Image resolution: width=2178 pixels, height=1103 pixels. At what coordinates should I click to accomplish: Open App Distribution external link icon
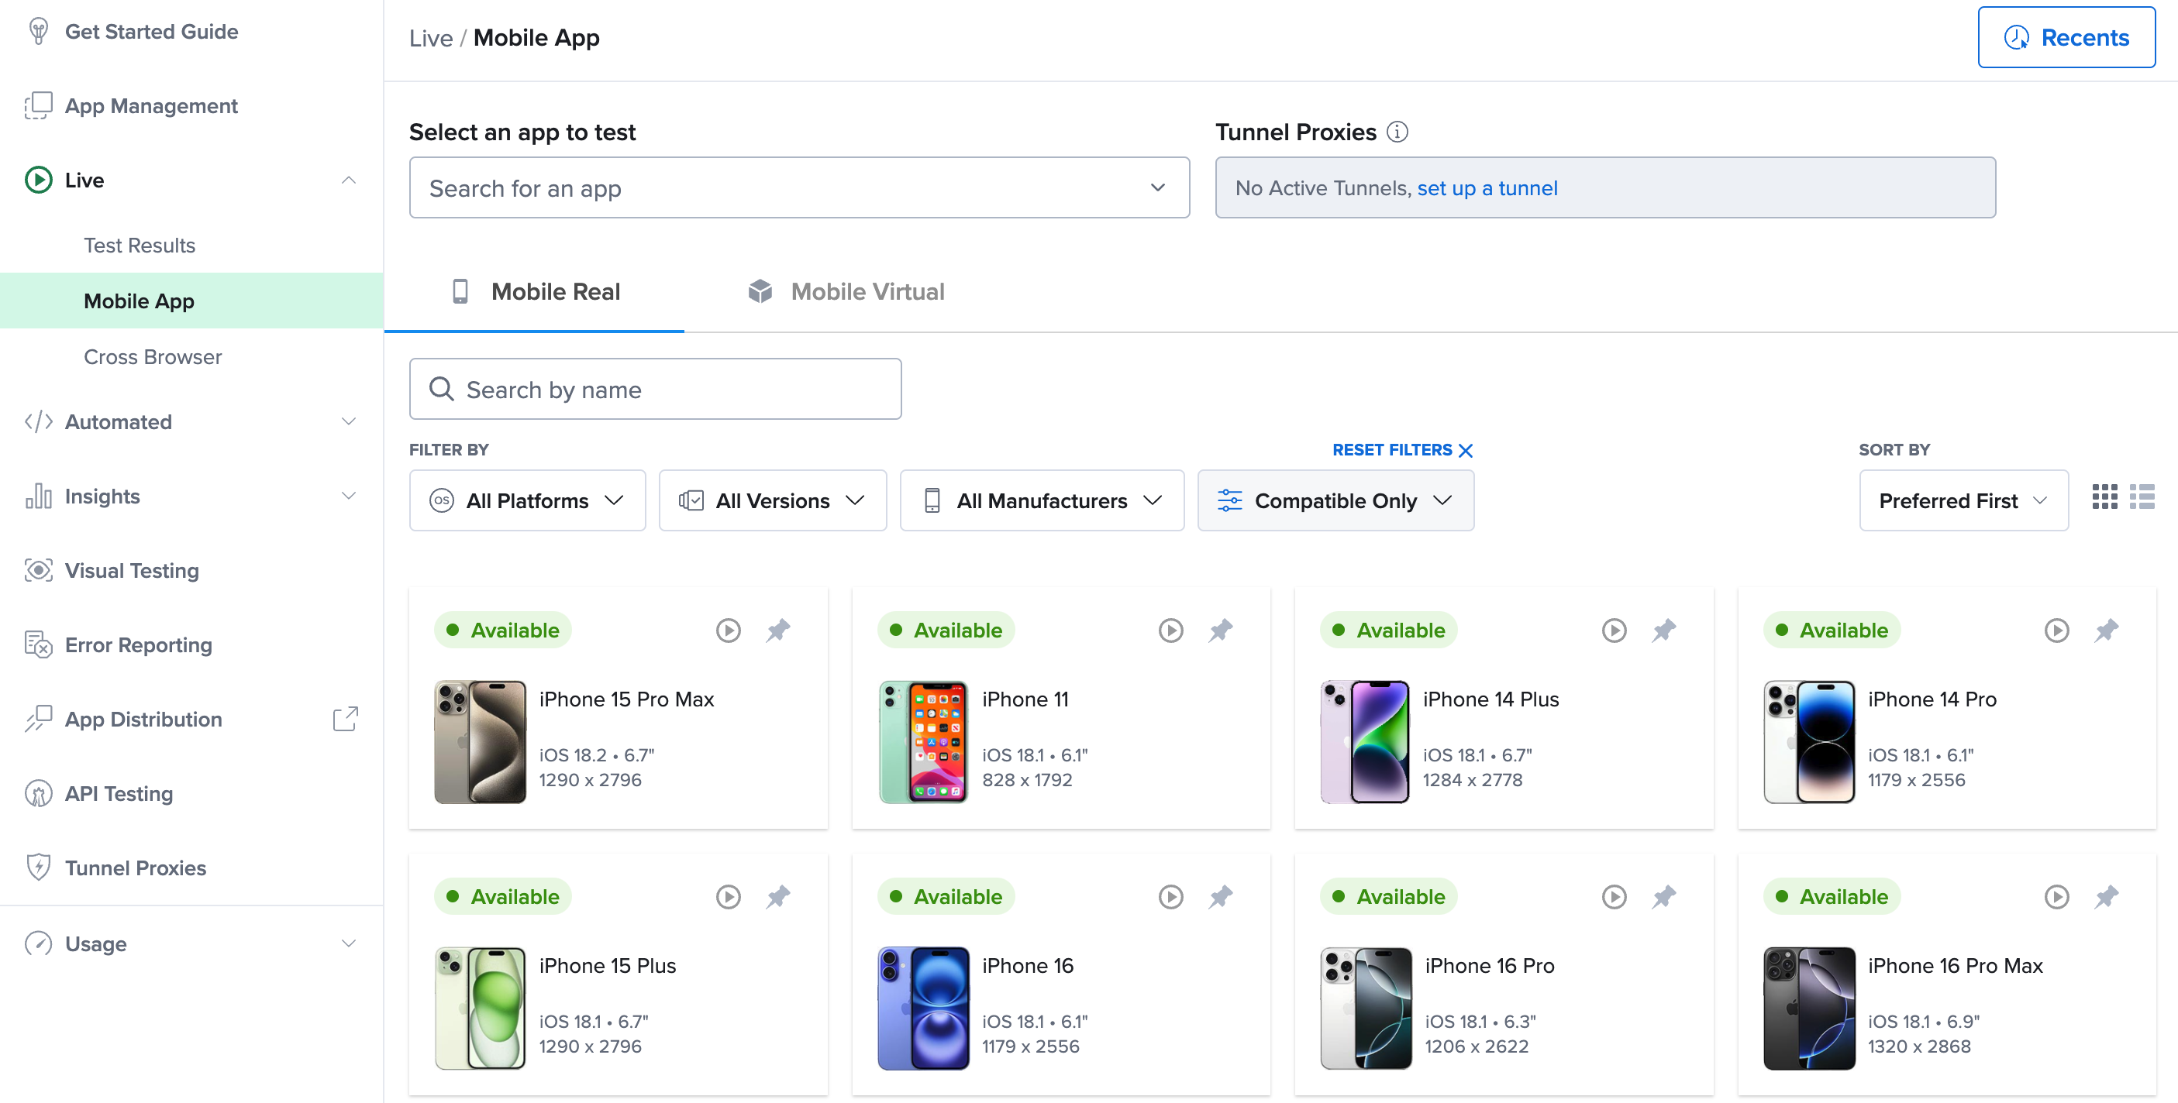point(345,719)
